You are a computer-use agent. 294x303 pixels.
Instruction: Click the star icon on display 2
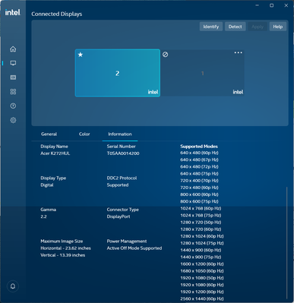click(81, 55)
